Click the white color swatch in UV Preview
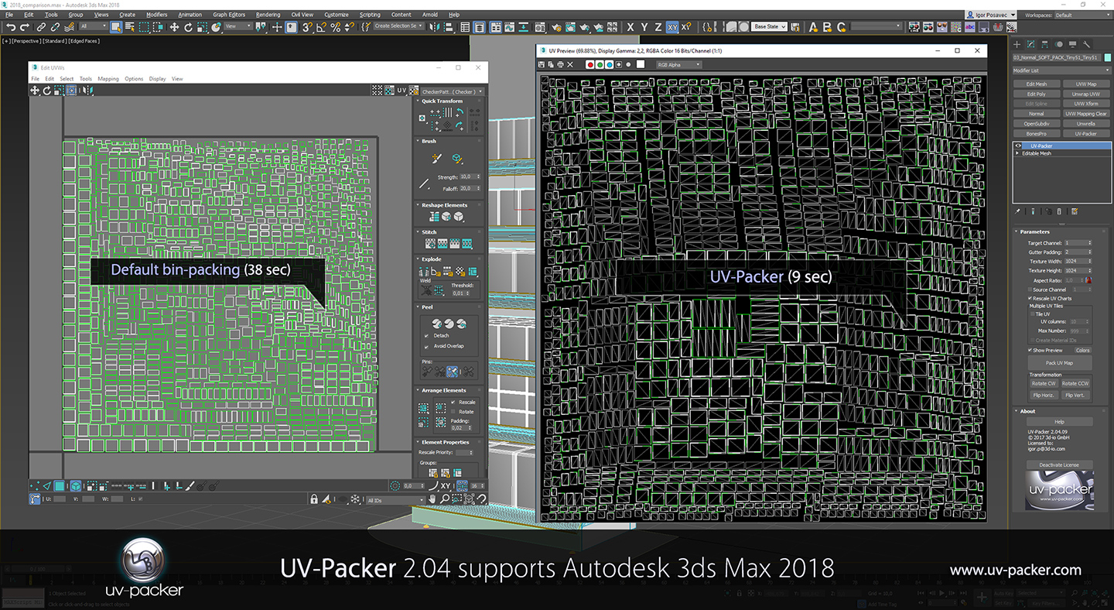Viewport: 1114px width, 610px height. pyautogui.click(x=641, y=65)
